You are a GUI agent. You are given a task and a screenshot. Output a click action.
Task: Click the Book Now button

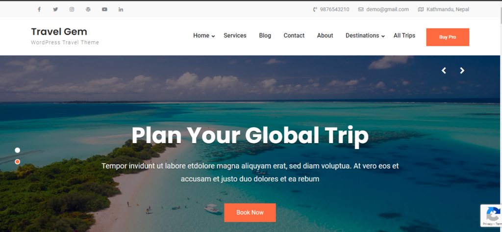point(250,212)
